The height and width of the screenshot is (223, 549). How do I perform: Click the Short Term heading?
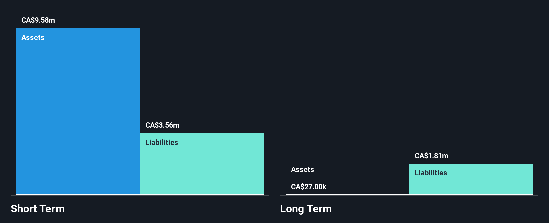pyautogui.click(x=38, y=209)
